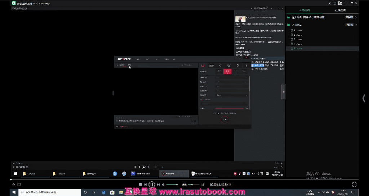Viewport: 369px width, 196px height.
Task: Click the panel toggle arrow on recorded player edge
Action: coord(284,92)
